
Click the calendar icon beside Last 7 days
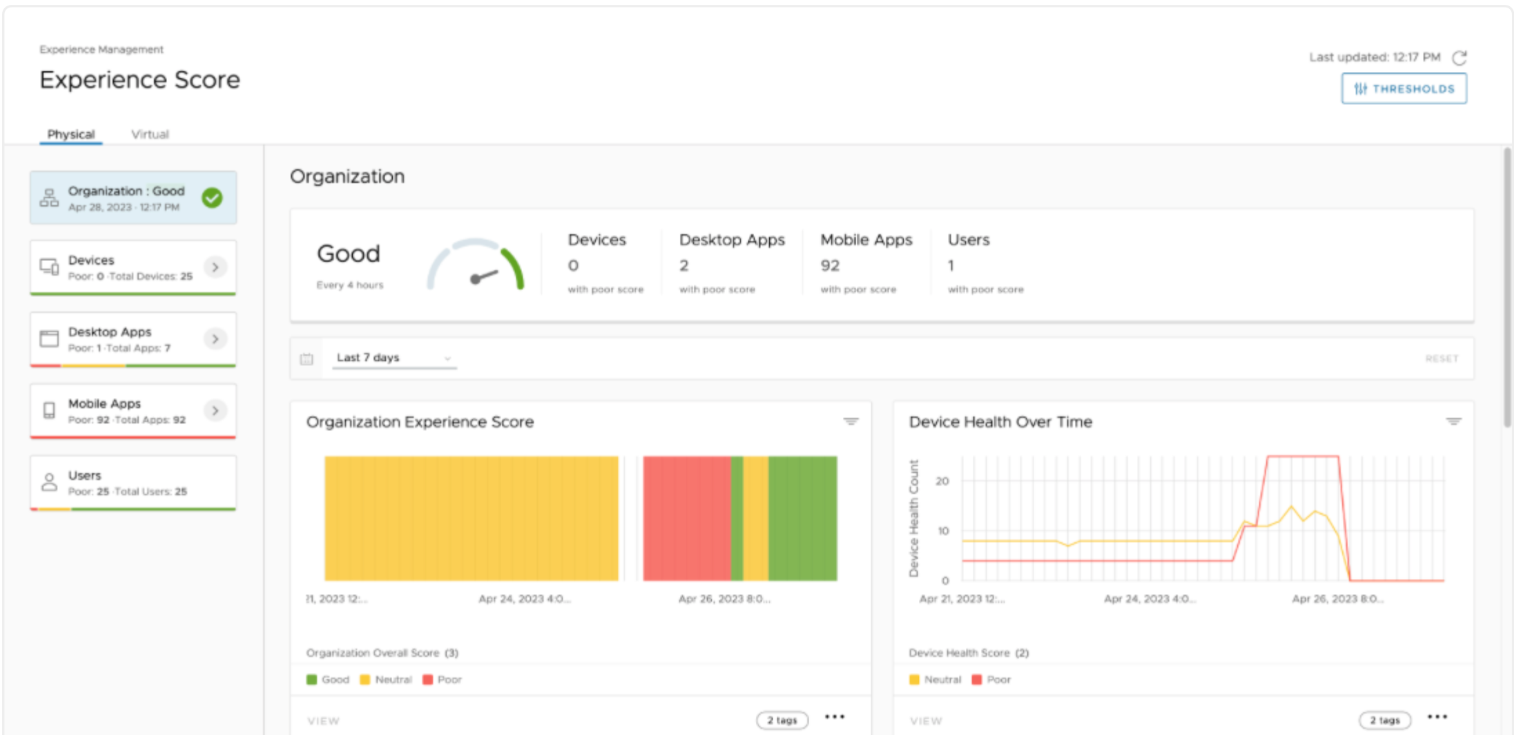307,358
